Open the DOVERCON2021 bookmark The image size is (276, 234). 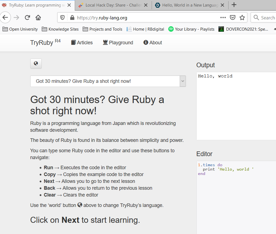[x=243, y=29]
